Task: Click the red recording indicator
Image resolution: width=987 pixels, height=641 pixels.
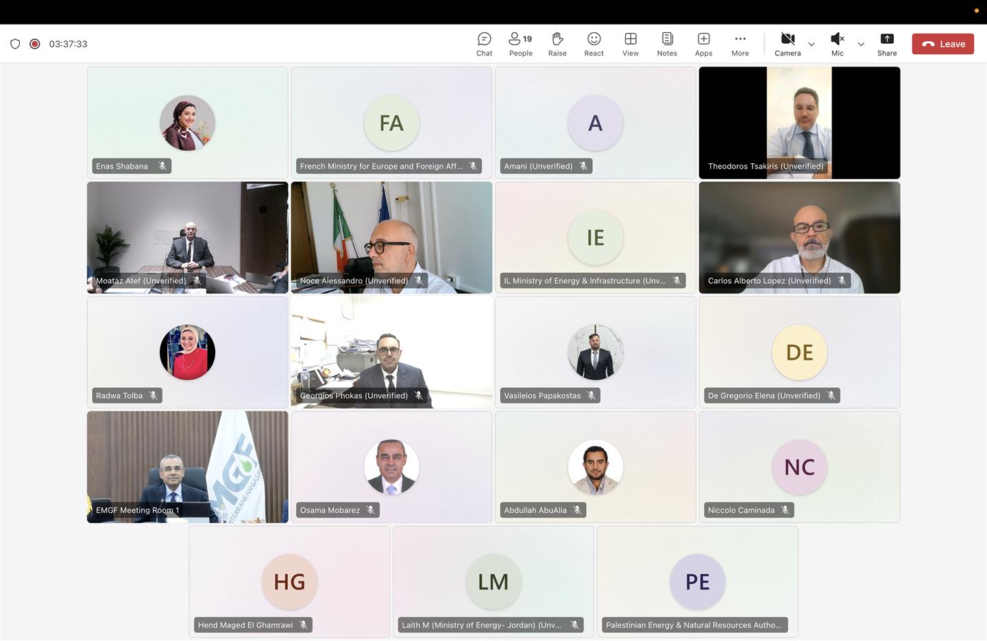Action: [x=35, y=44]
